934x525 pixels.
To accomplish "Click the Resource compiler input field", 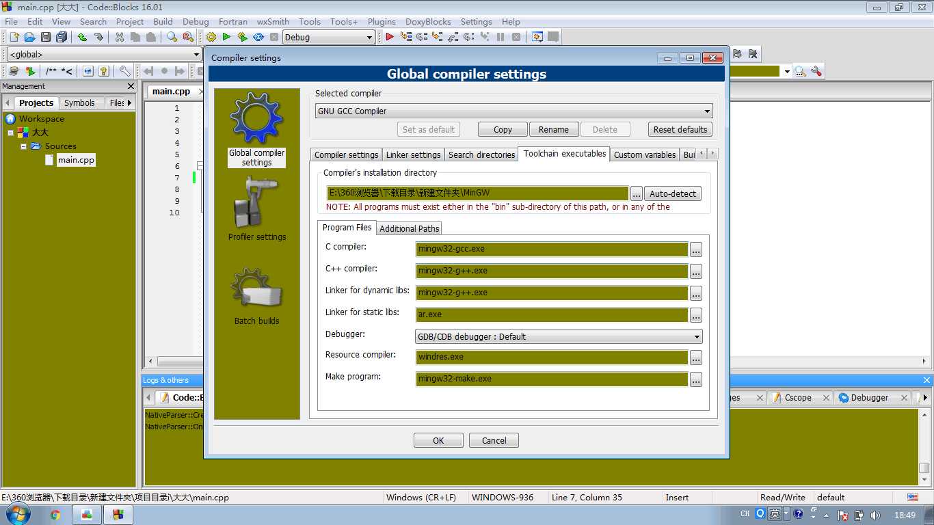I will (552, 357).
